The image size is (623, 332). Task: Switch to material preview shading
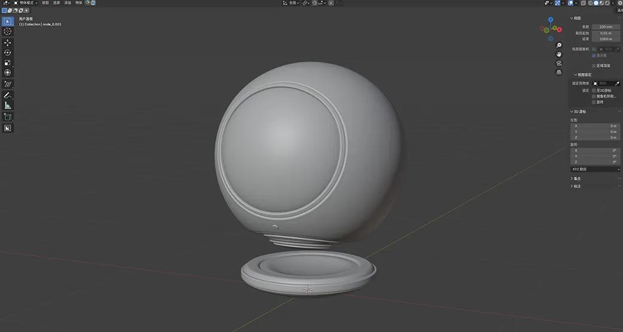click(x=601, y=3)
